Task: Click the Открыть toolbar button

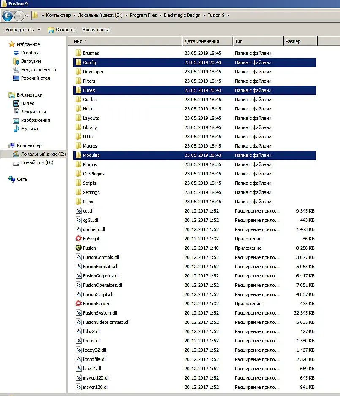Action: [x=62, y=30]
